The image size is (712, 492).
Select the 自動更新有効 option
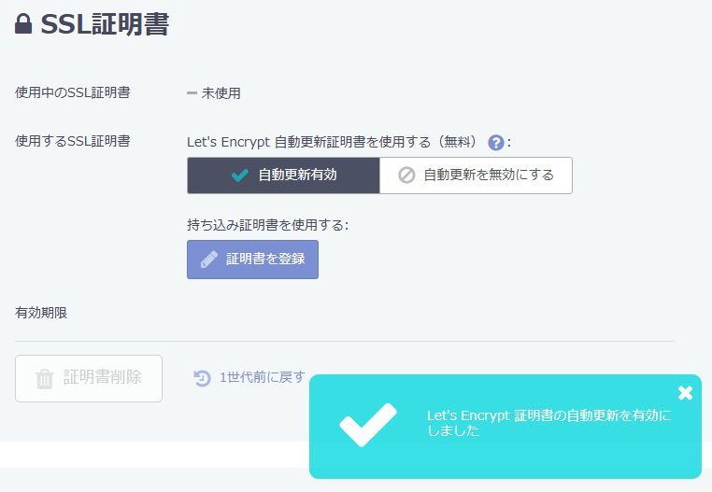pos(283,176)
